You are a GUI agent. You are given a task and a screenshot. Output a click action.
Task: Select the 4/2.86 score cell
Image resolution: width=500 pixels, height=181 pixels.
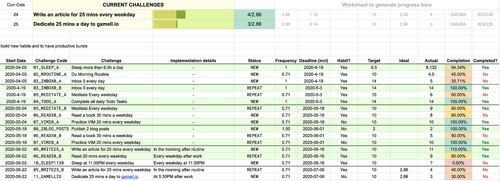point(254,15)
